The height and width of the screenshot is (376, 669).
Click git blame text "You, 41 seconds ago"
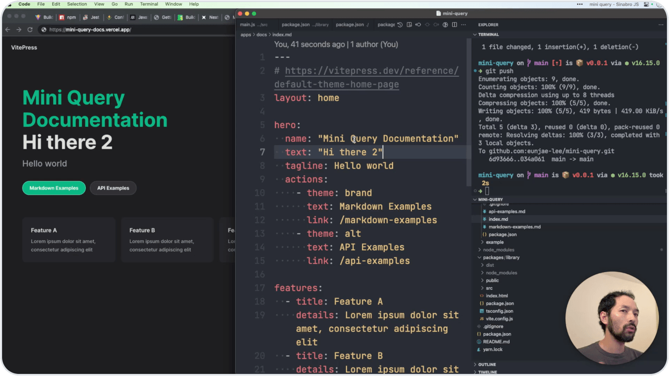click(x=309, y=44)
